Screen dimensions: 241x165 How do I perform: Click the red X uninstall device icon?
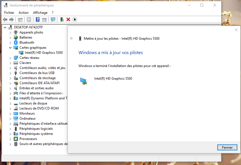click(x=68, y=19)
